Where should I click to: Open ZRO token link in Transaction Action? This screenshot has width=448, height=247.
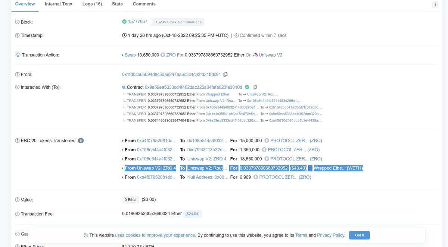[x=171, y=55]
